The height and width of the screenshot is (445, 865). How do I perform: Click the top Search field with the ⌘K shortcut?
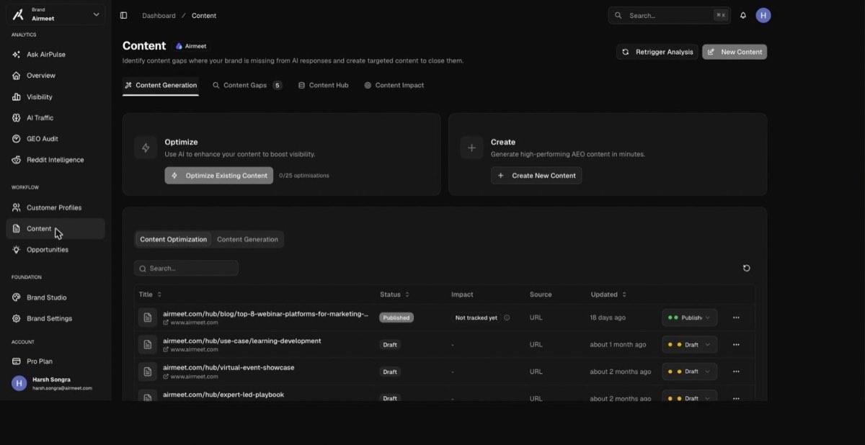click(670, 15)
